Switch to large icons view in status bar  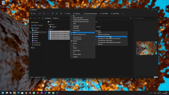coord(157,77)
